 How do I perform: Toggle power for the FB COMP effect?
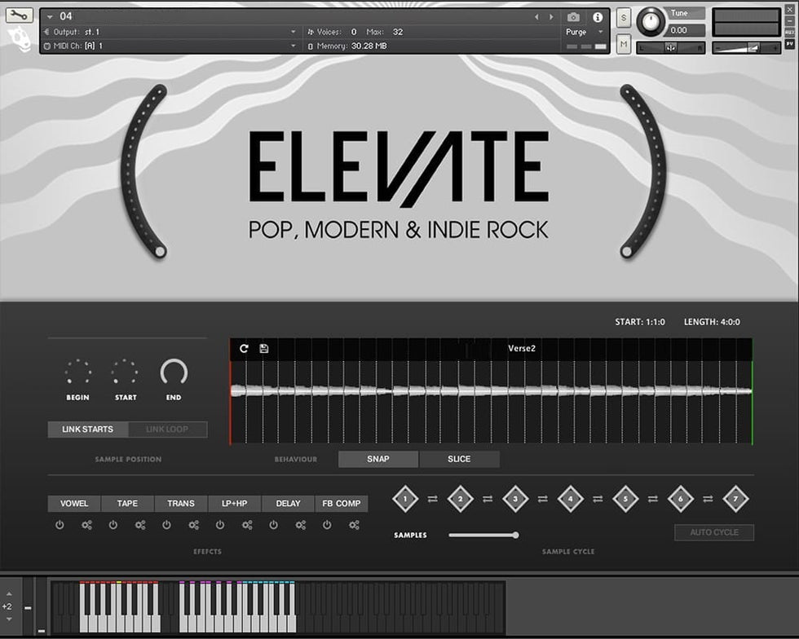click(x=327, y=525)
